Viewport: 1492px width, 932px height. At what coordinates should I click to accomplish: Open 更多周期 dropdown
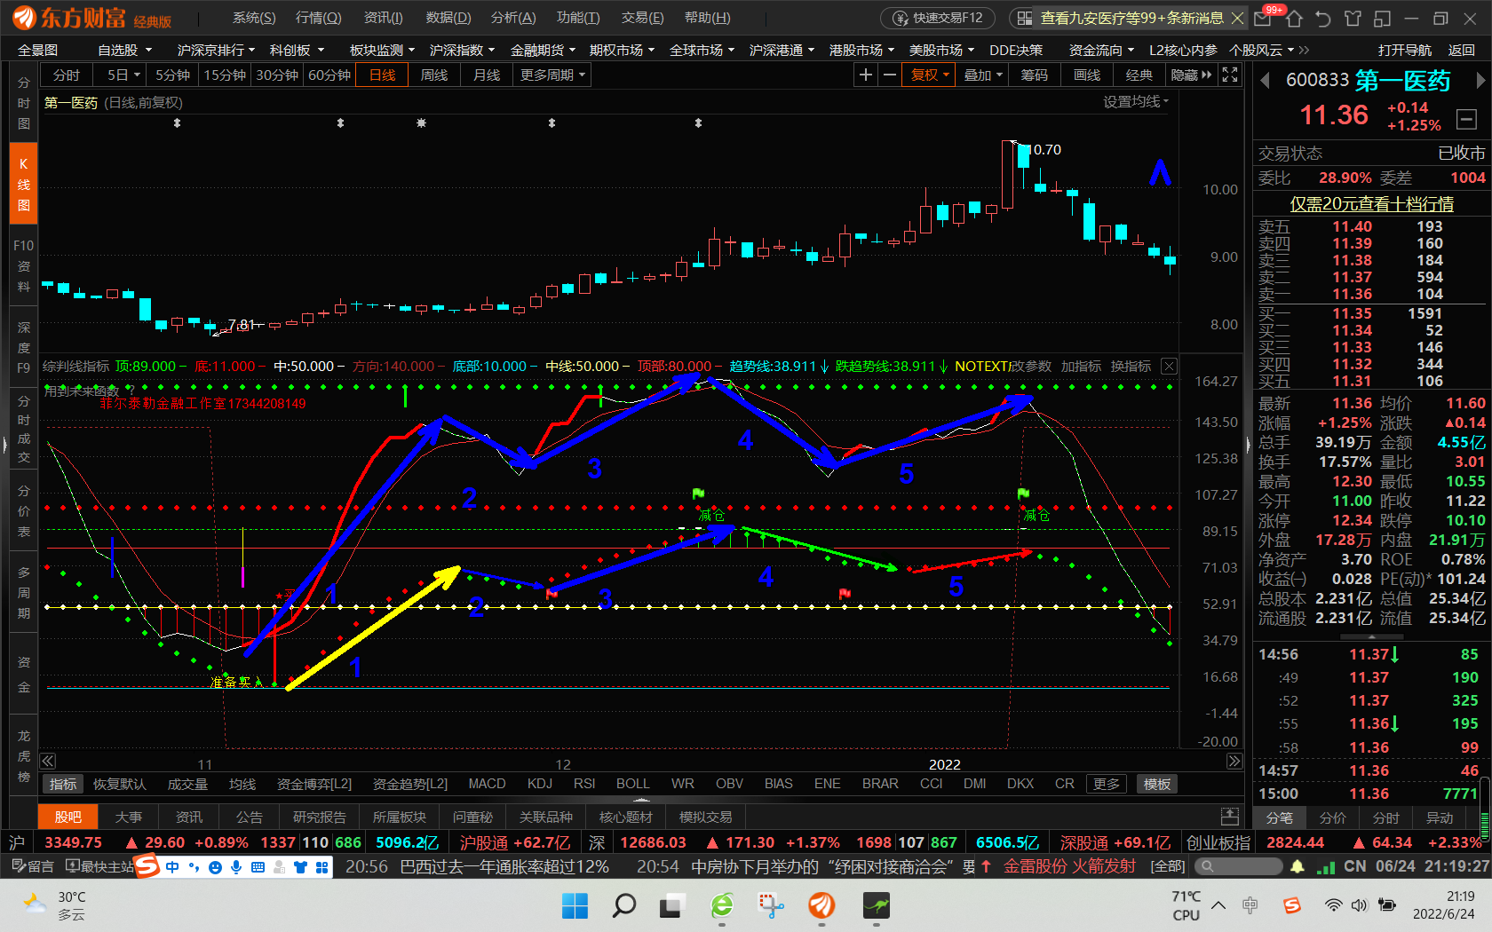click(552, 75)
